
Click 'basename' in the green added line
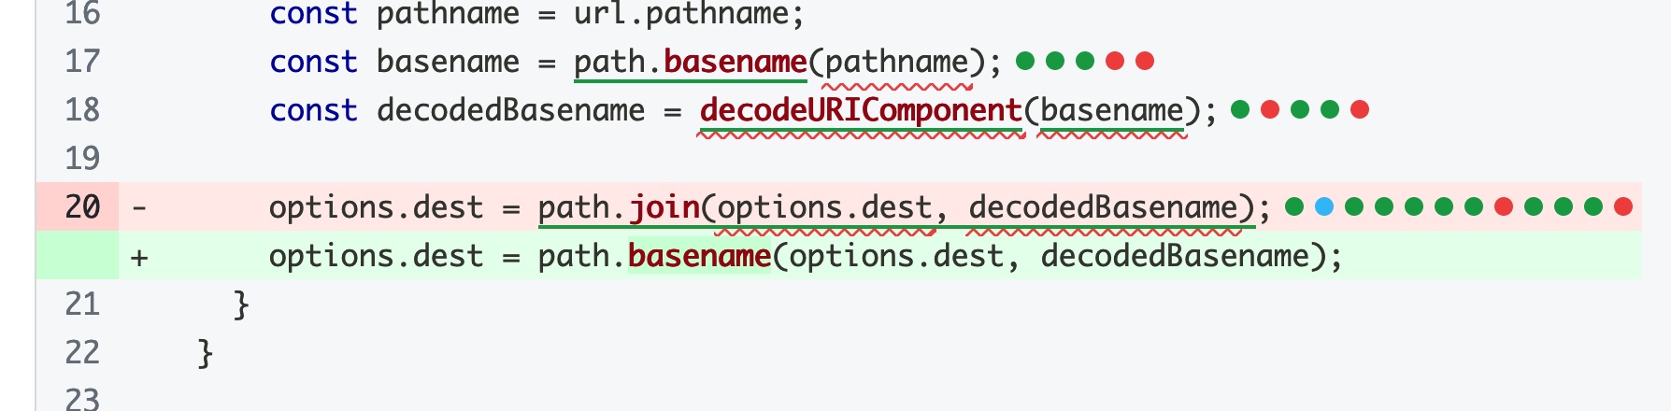coord(700,255)
